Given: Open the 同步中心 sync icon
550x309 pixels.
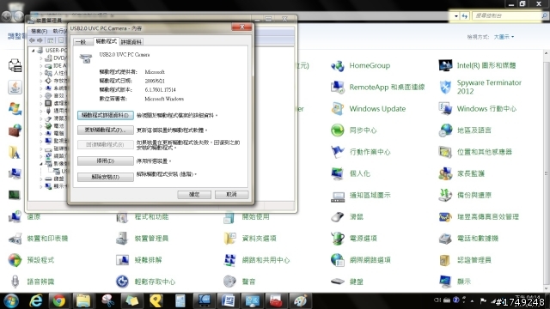Looking at the screenshot, I should (338, 130).
